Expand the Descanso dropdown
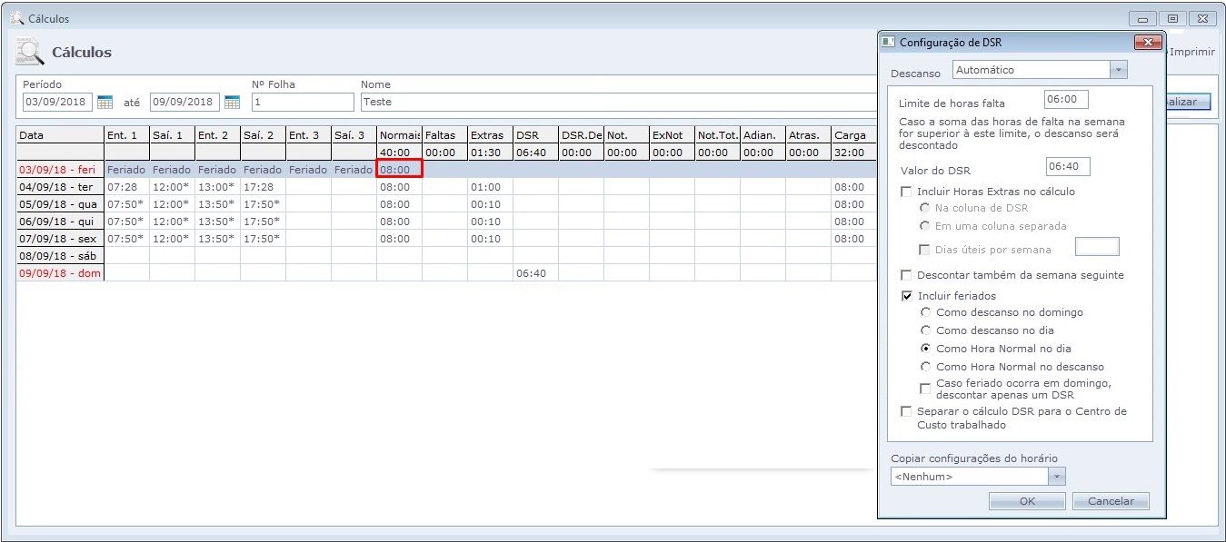 (x=1118, y=70)
